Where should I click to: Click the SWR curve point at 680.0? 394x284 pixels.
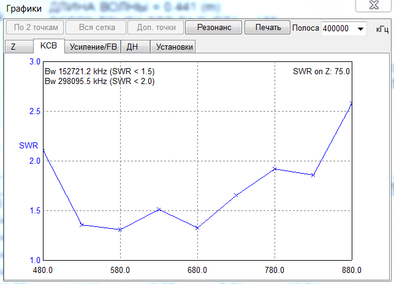197,228
